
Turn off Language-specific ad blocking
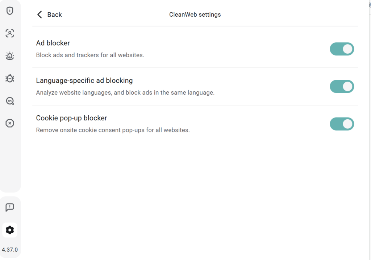click(x=342, y=86)
